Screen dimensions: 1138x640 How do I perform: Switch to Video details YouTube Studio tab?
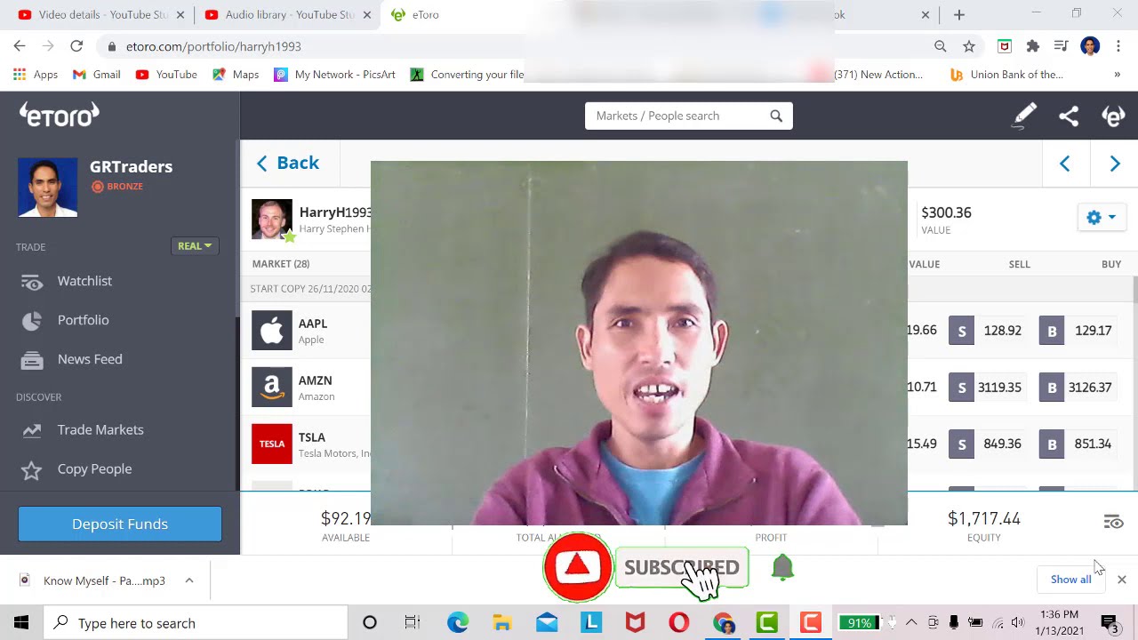pos(102,14)
